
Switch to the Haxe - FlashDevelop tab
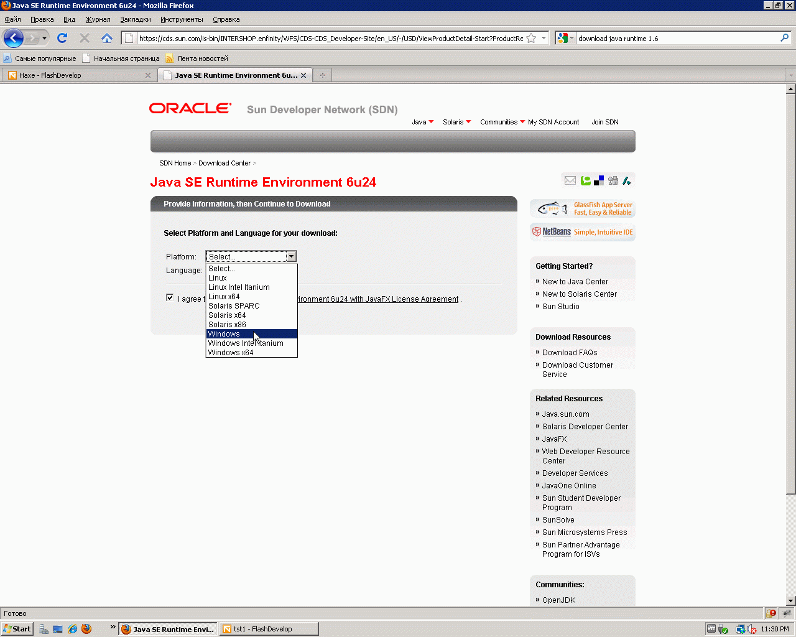click(x=79, y=75)
